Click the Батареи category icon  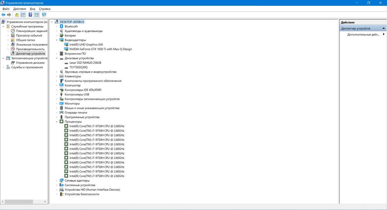pyautogui.click(x=62, y=35)
